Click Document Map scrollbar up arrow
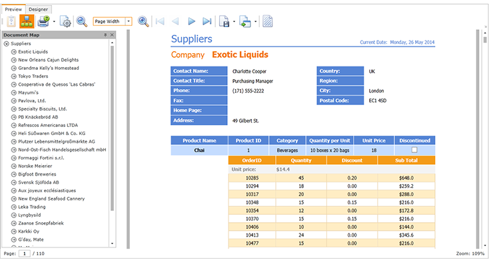The height and width of the screenshot is (264, 489). coord(113,43)
